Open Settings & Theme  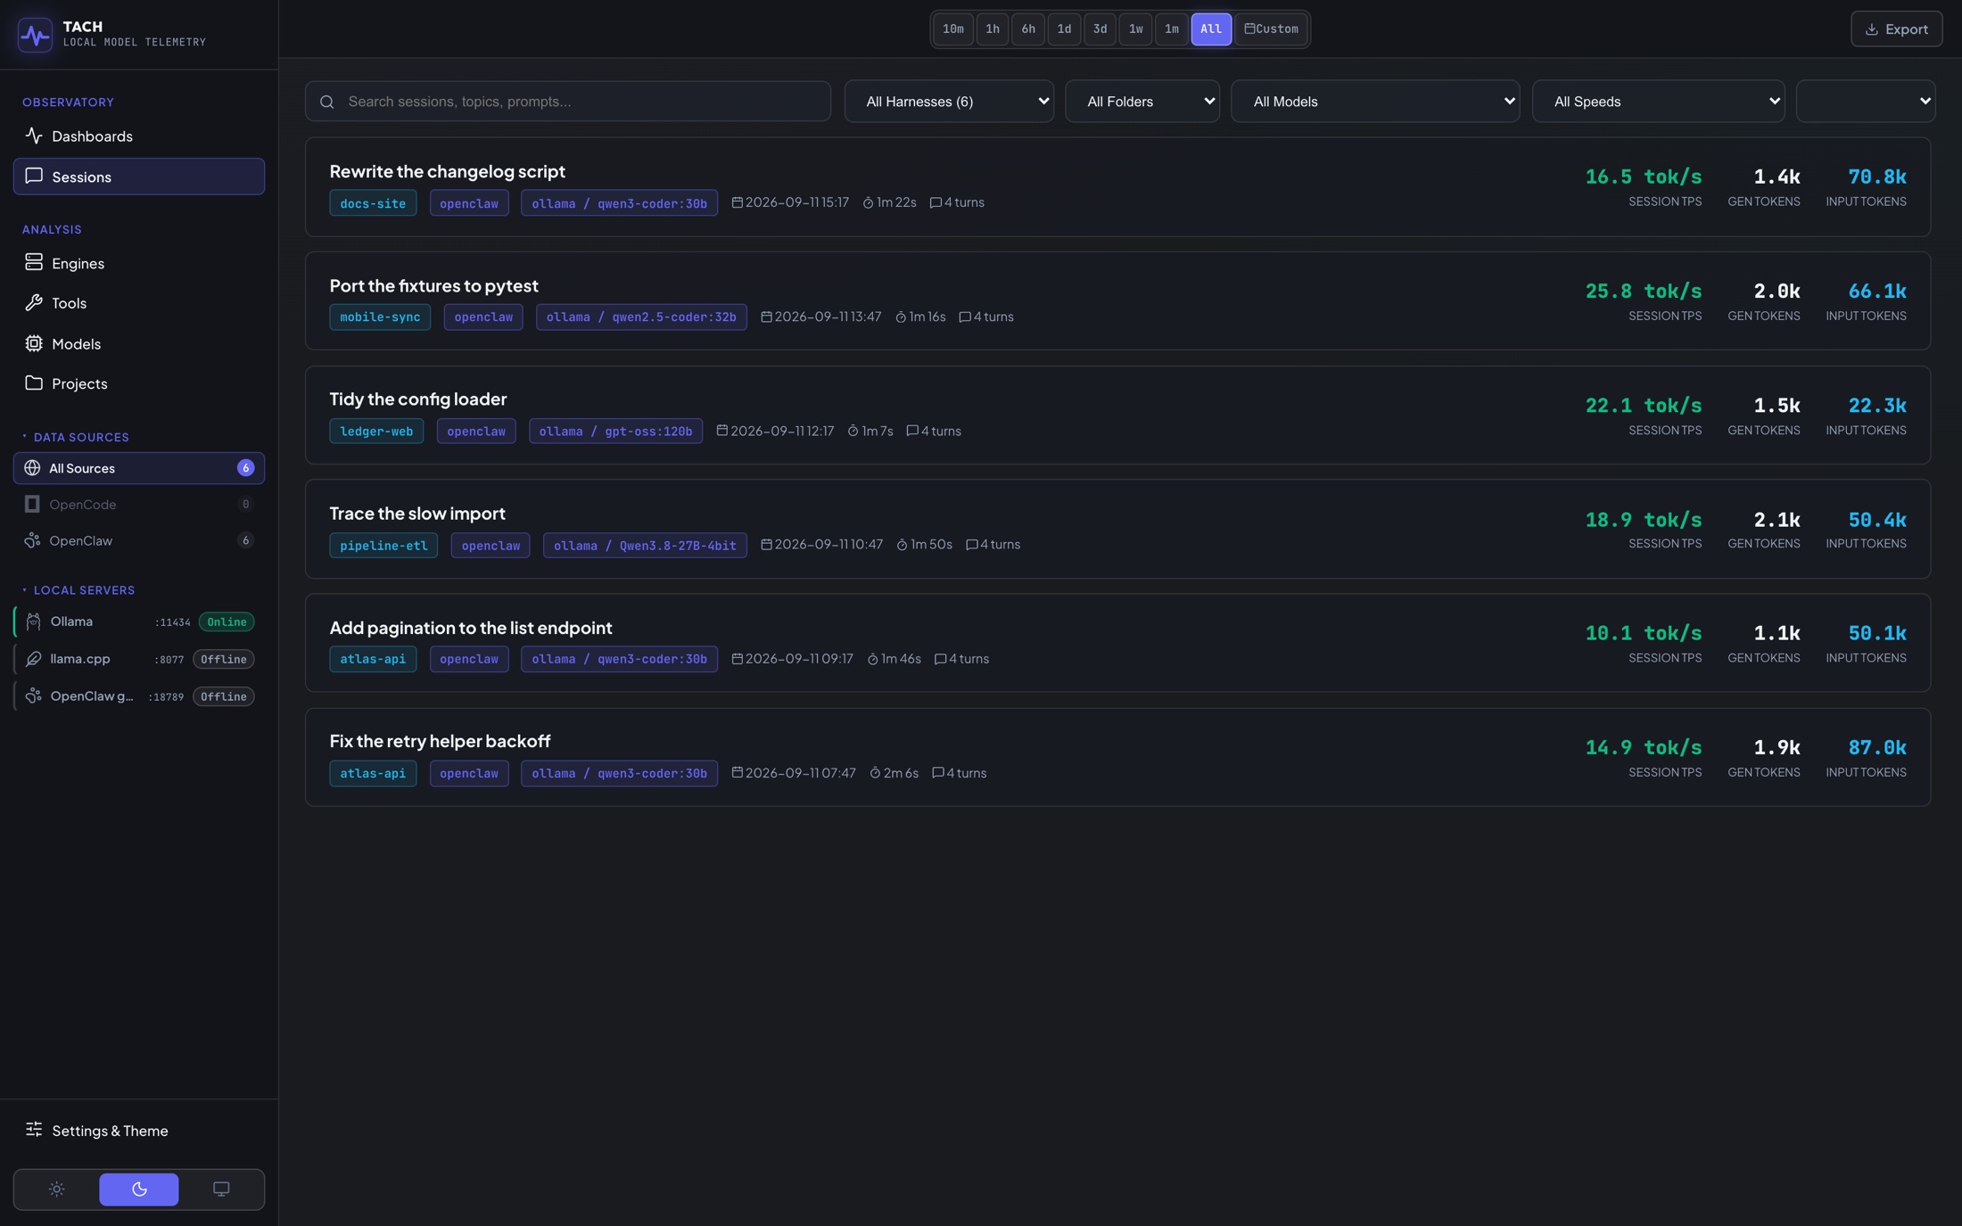[139, 1131]
